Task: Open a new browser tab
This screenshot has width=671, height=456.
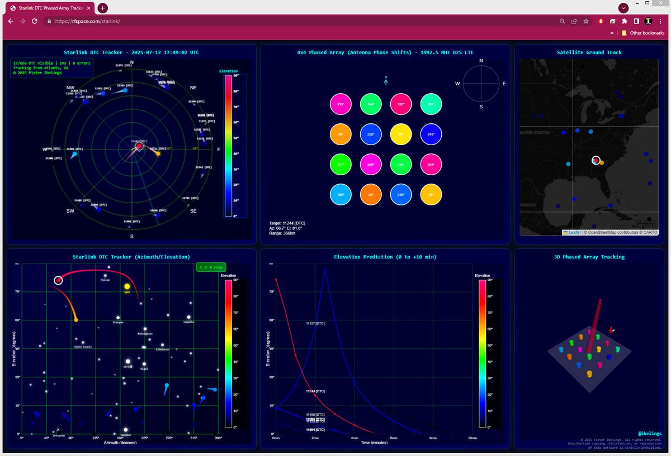Action: (x=102, y=8)
